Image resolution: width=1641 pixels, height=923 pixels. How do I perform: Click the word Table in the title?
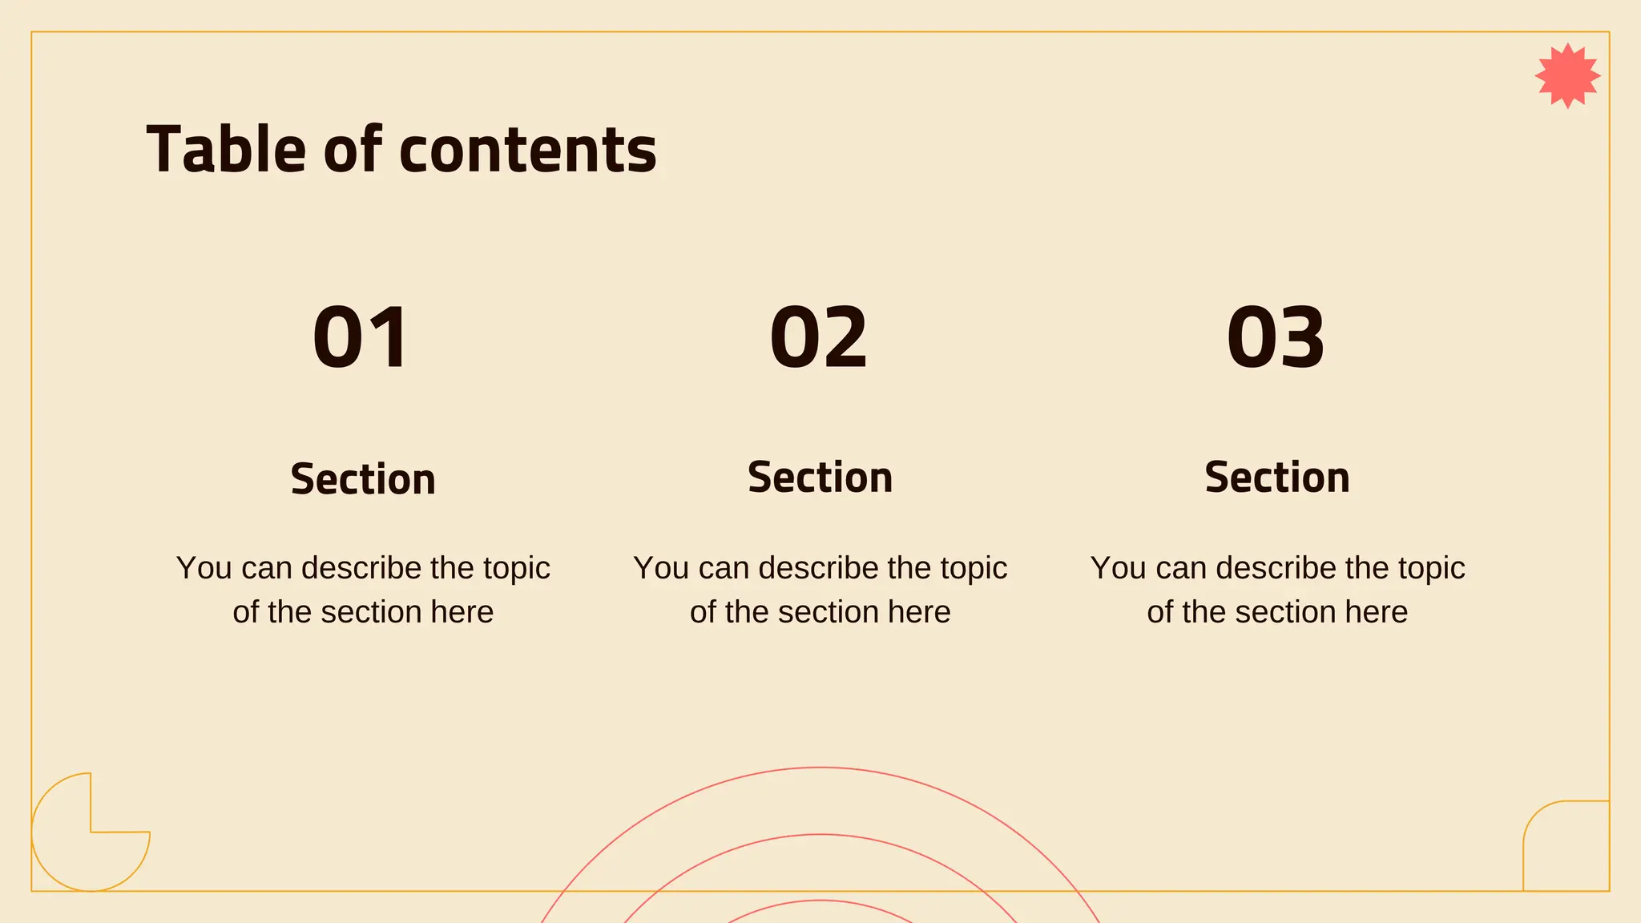point(226,150)
